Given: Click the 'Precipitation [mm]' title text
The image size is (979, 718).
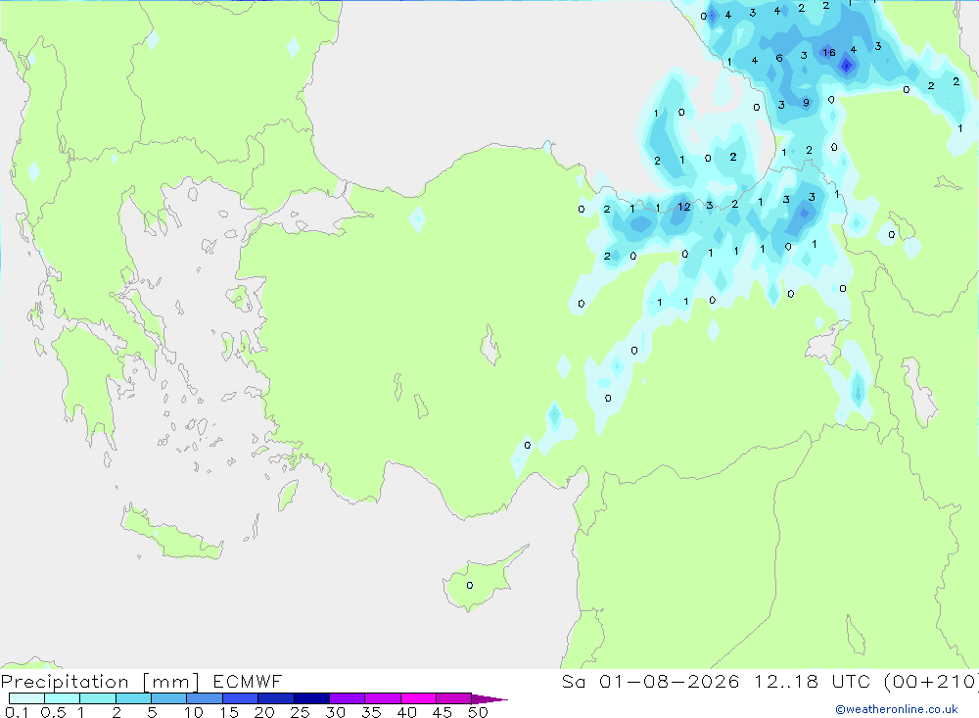Looking at the screenshot, I should click(x=100, y=682).
